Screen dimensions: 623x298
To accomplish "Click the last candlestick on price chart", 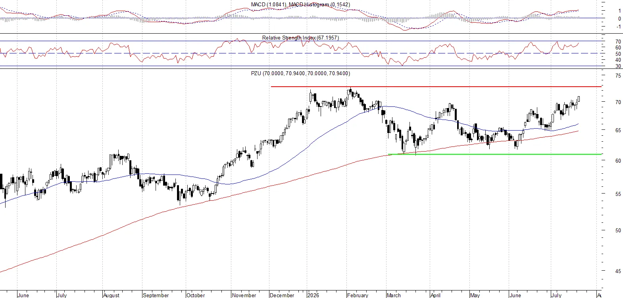I will point(579,99).
